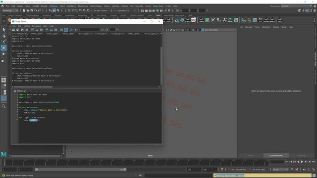Image resolution: width=317 pixels, height=178 pixels.
Task: Click the range slider start handle
Action: (36, 170)
